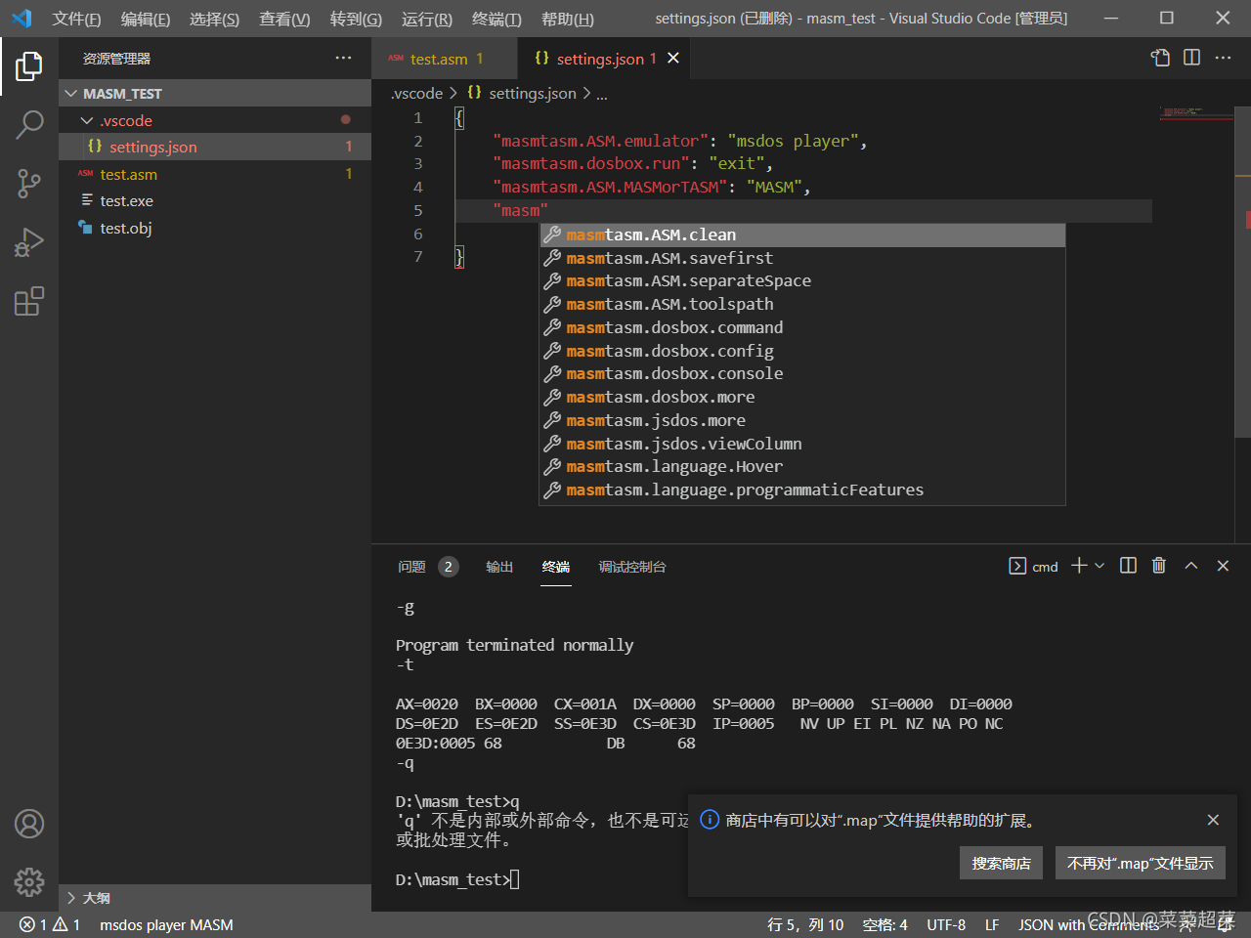This screenshot has width=1251, height=938.
Task: Switch to the test.asm editor tab
Action: 445,59
